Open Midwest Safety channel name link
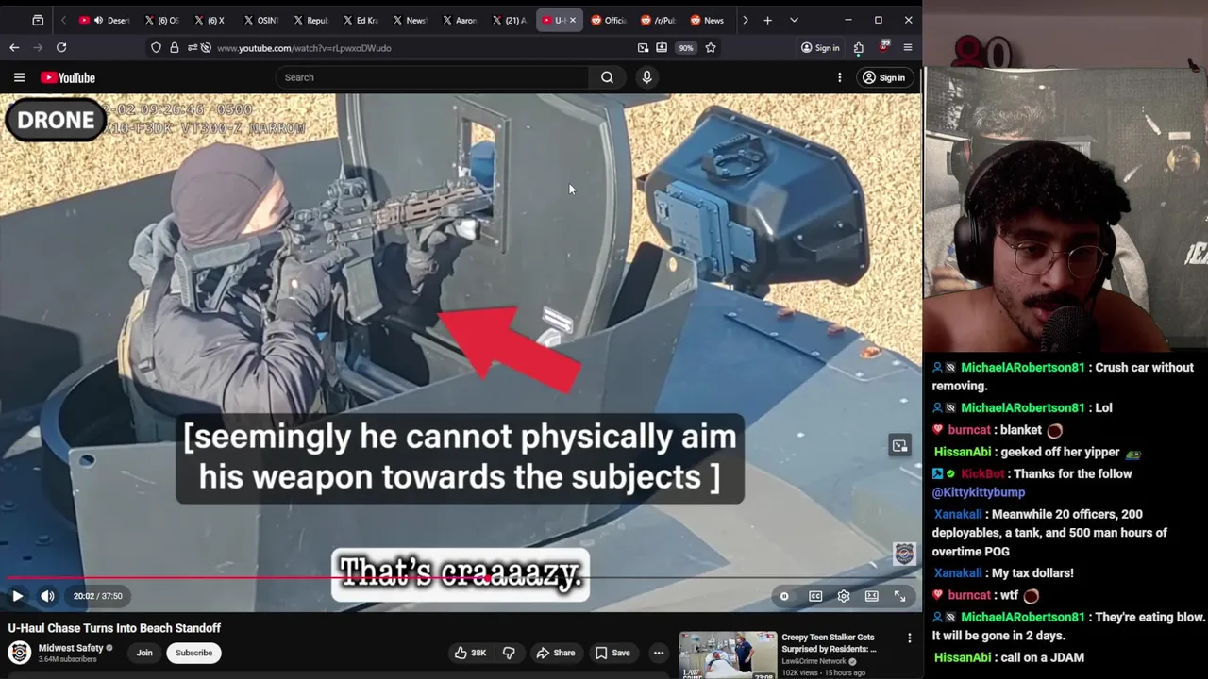The height and width of the screenshot is (679, 1208). coord(71,648)
